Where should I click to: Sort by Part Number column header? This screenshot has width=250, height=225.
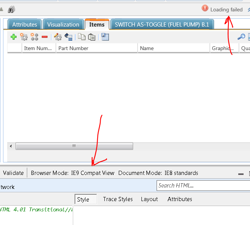96,48
